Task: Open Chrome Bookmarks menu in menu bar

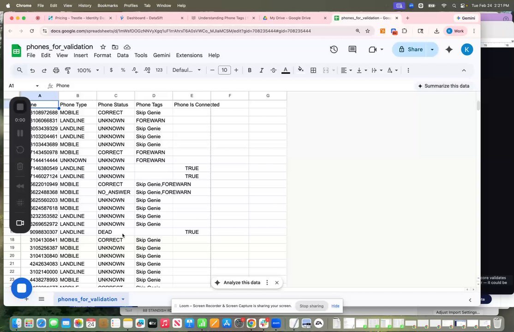Action: click(x=108, y=6)
